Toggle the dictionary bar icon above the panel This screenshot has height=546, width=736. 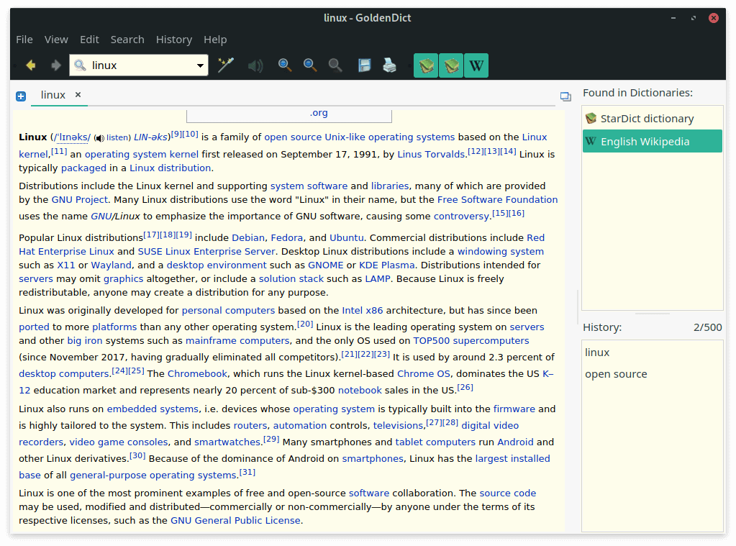(565, 96)
